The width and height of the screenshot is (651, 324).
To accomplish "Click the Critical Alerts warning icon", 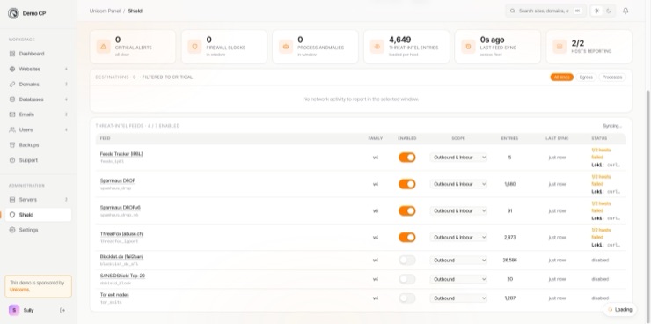I will pyautogui.click(x=104, y=47).
